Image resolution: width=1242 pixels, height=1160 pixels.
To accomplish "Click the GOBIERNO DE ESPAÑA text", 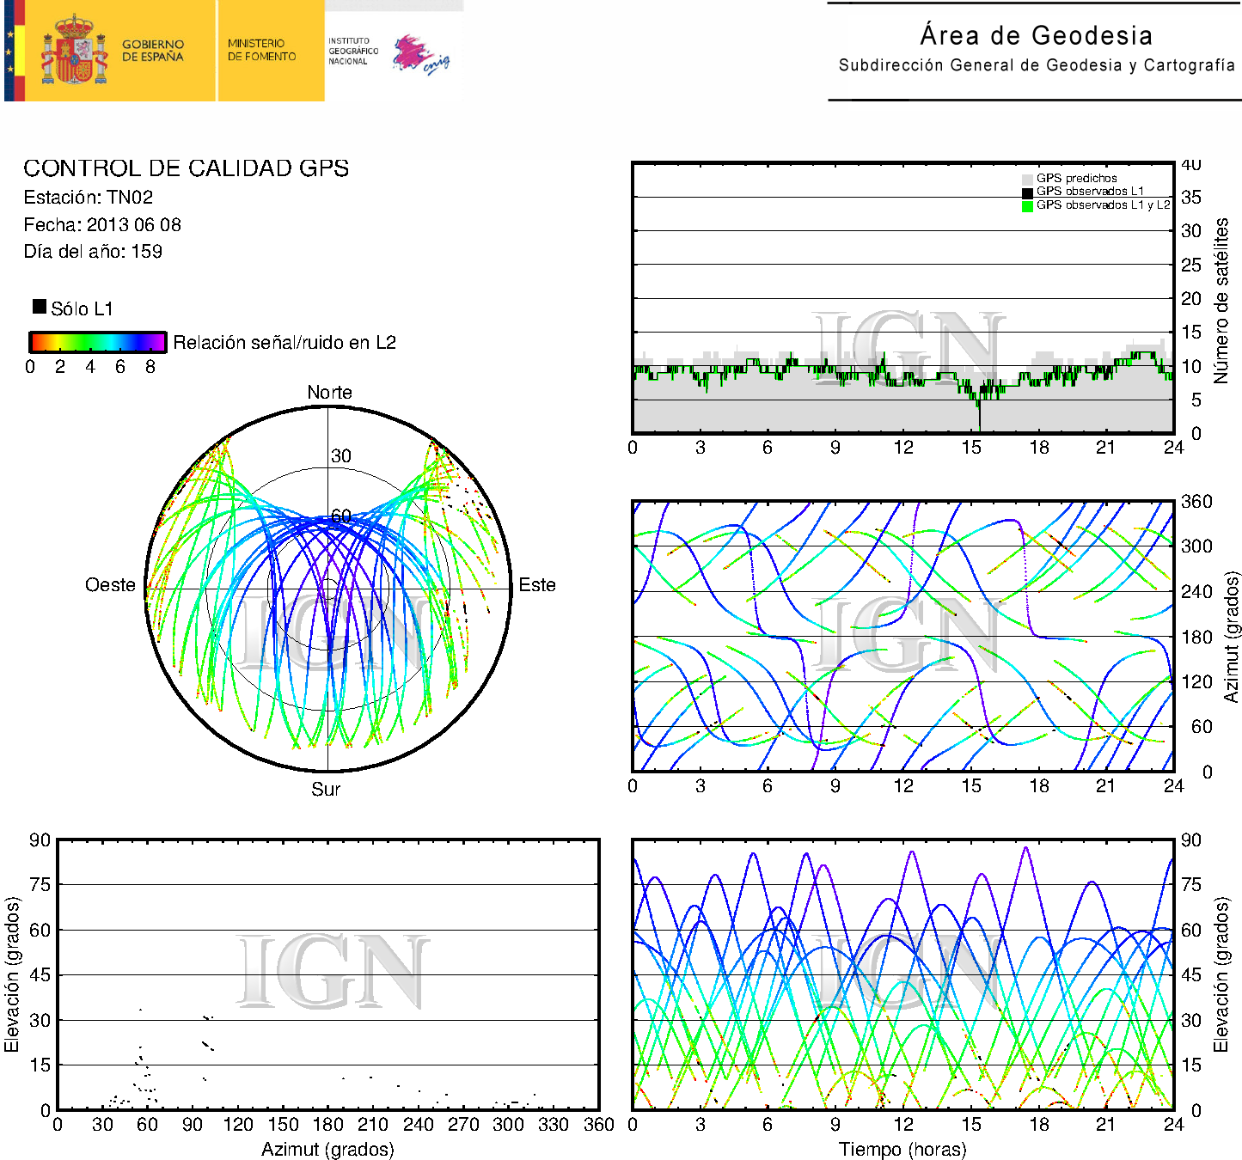I will 153,51.
